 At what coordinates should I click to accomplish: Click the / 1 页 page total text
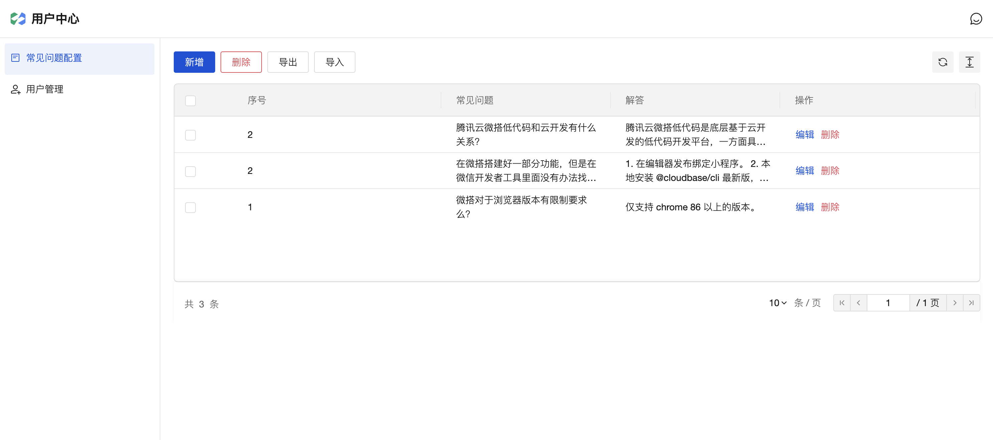[928, 303]
